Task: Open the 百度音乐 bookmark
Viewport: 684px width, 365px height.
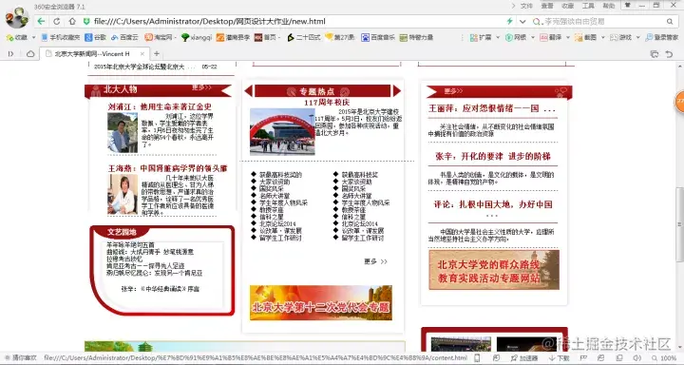Action: 378,38
